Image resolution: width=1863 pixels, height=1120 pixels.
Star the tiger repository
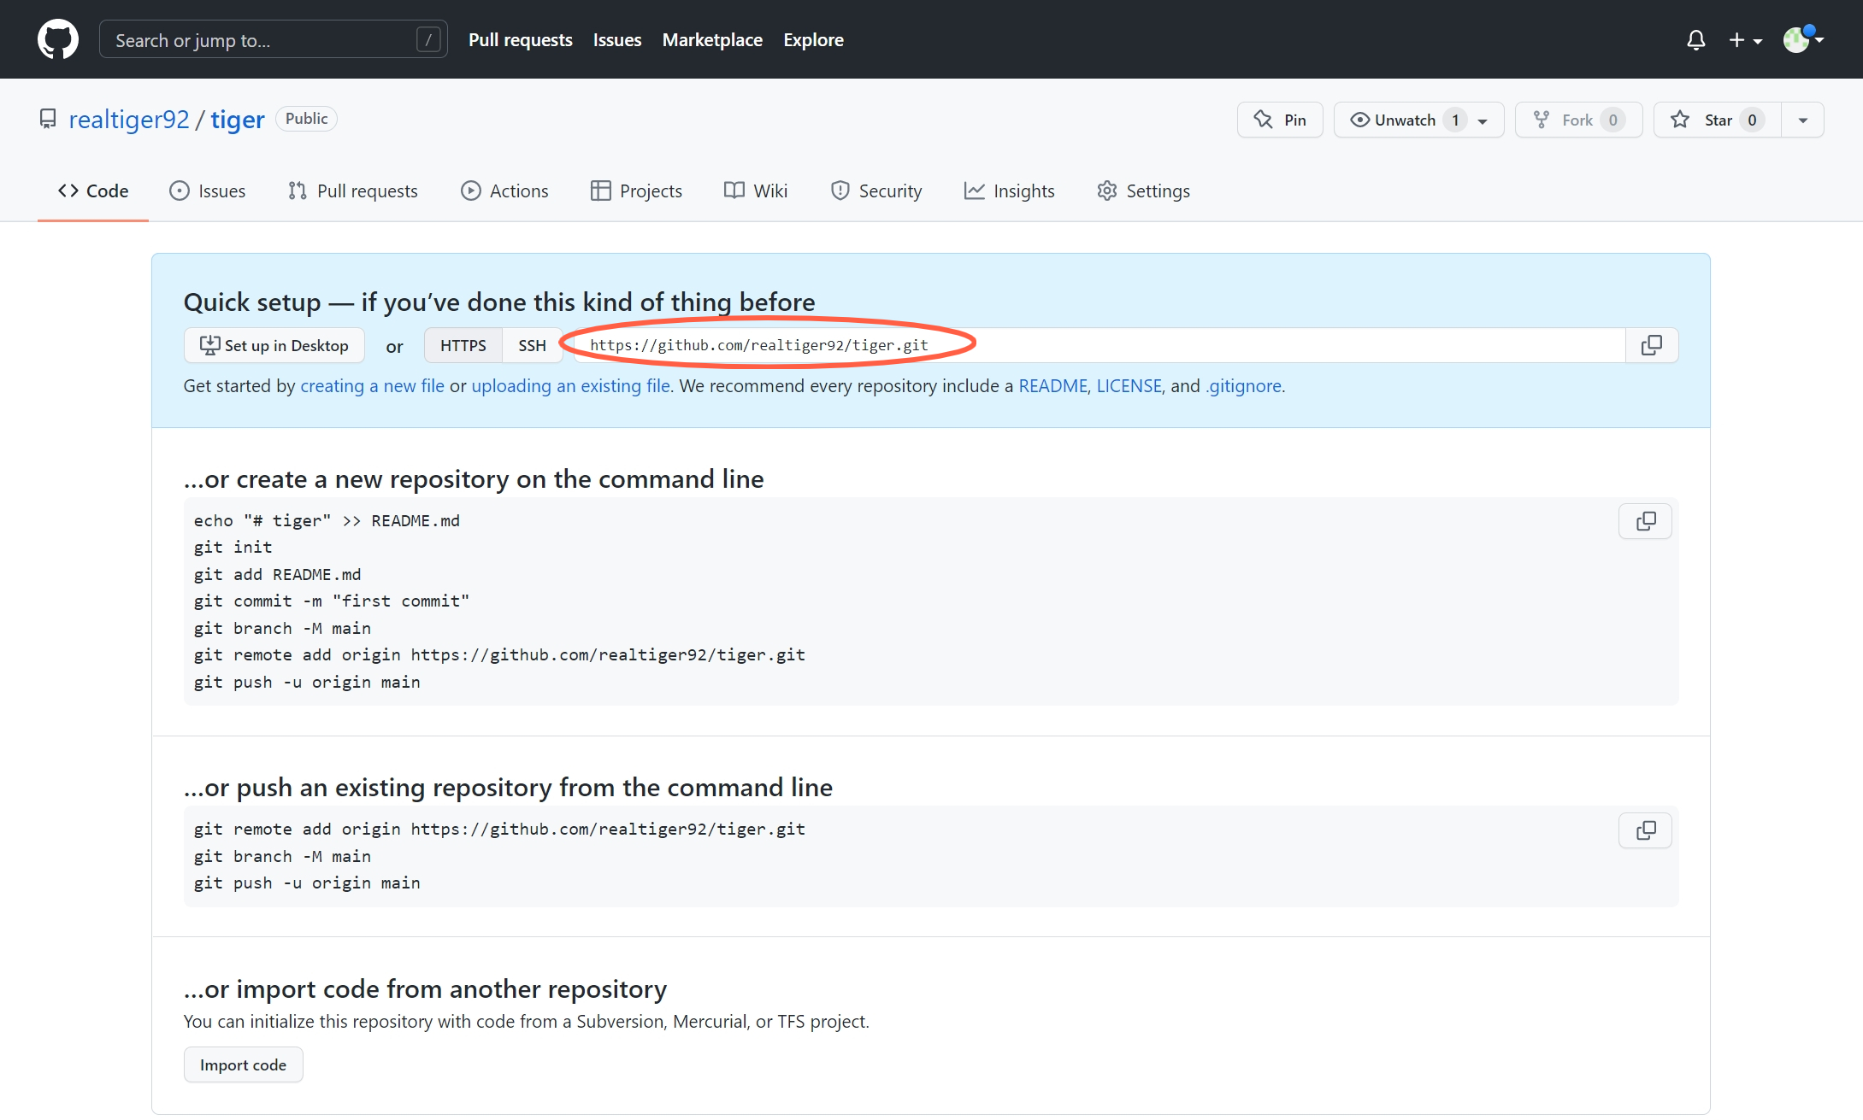tap(1717, 120)
